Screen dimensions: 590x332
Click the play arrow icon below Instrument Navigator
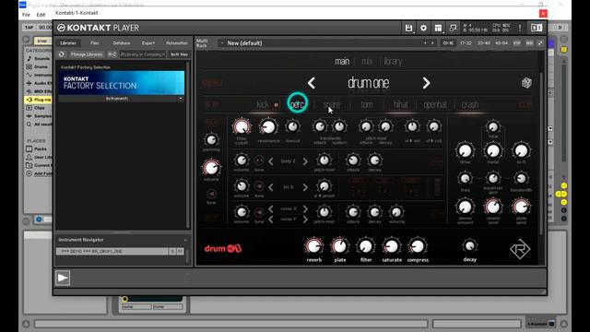(63, 279)
